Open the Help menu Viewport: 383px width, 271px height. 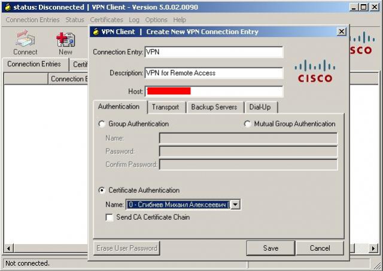[180, 20]
